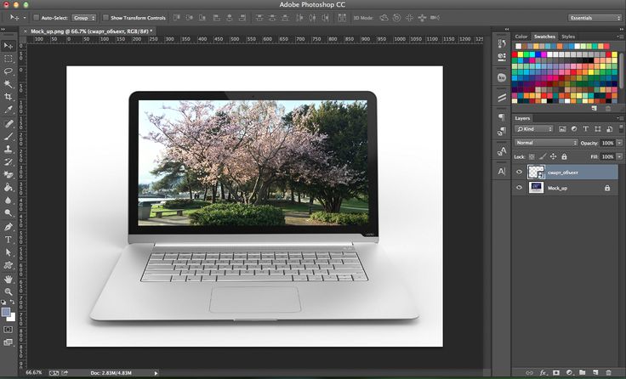Select the Rectangular Marquee tool

pyautogui.click(x=8, y=59)
